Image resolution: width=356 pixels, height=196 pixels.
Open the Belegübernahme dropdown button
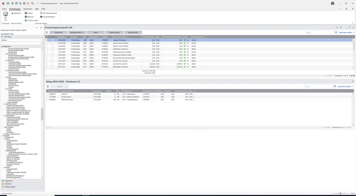point(77,32)
